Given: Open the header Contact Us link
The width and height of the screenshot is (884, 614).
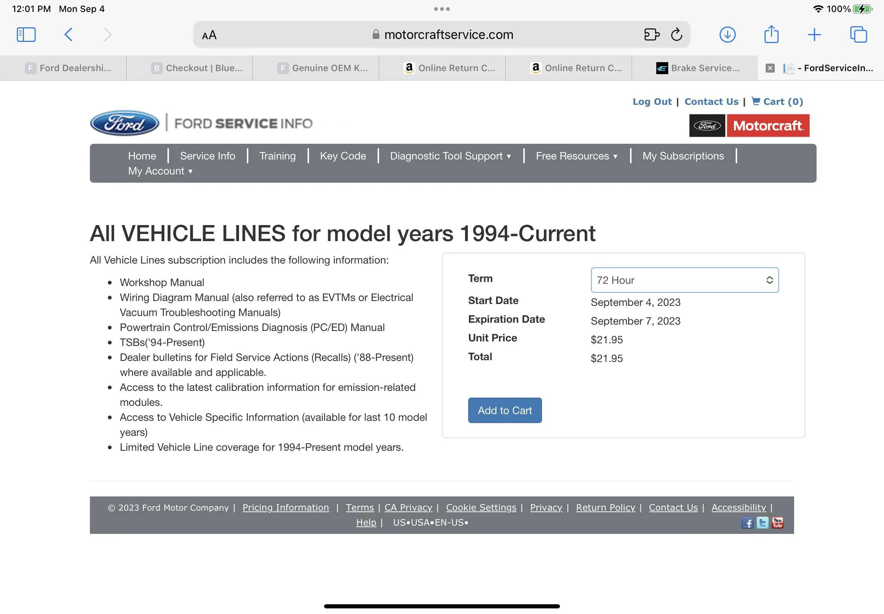Looking at the screenshot, I should pos(711,101).
